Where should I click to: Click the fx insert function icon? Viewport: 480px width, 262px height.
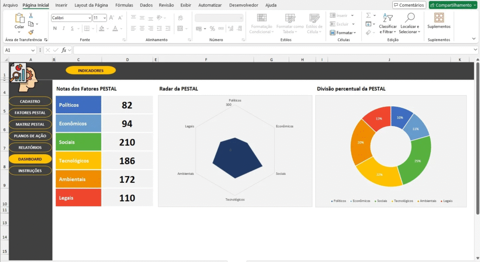[64, 50]
